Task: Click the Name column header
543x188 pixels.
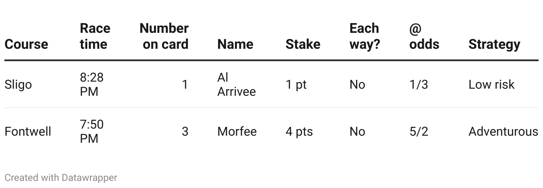Action: [235, 44]
